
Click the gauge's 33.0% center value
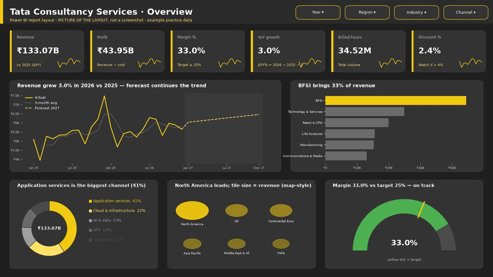pyautogui.click(x=404, y=243)
